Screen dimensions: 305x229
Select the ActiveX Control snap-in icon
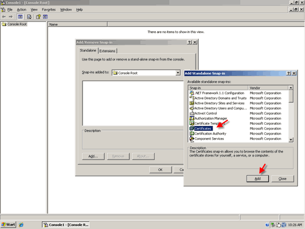click(191, 113)
